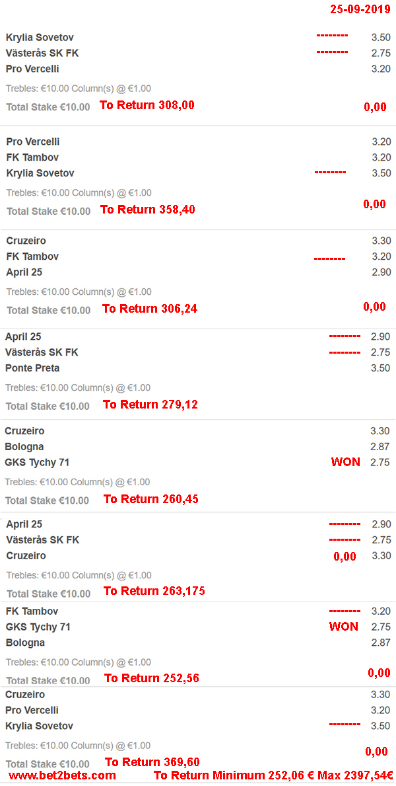This screenshot has width=396, height=786.
Task: Click the To Return 306,24 label
Action: pos(150,309)
